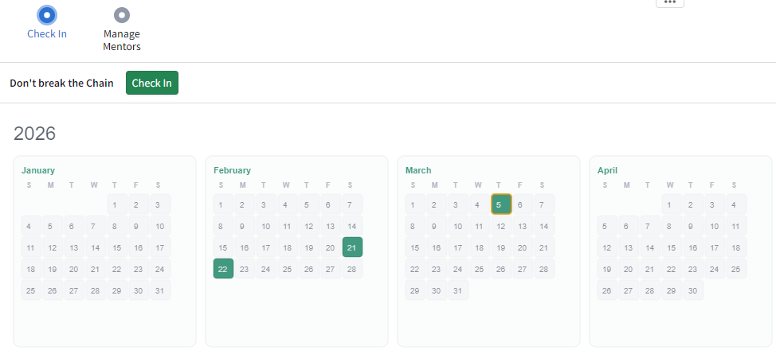Viewport: 776px width, 350px height.
Task: Select January 15 date cell
Action: [x=116, y=247]
